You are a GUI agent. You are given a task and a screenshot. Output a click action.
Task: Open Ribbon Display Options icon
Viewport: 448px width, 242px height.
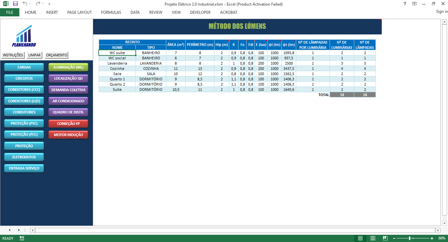(415, 4)
